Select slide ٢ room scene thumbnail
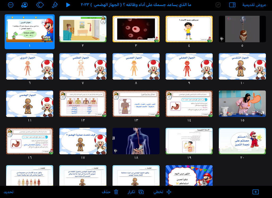 click(83, 29)
